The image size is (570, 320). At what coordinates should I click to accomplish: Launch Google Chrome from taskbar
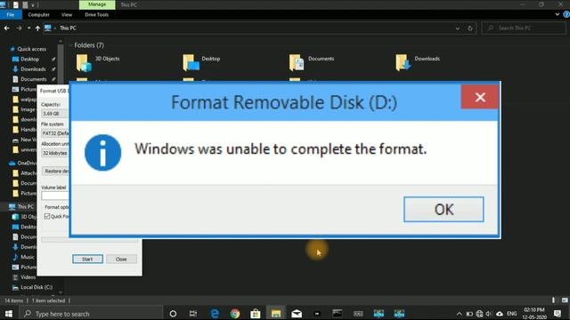[235, 314]
